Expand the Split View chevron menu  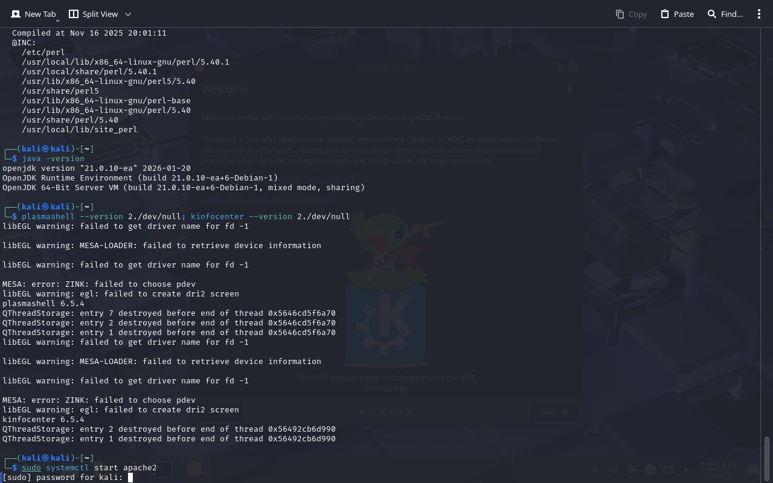coord(127,14)
